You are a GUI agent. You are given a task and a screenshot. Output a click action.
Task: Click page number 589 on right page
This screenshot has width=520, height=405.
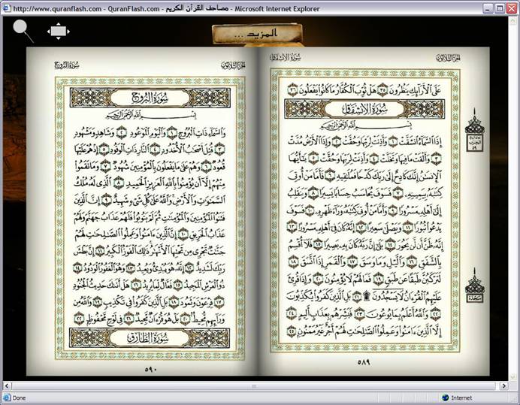pos(364,362)
